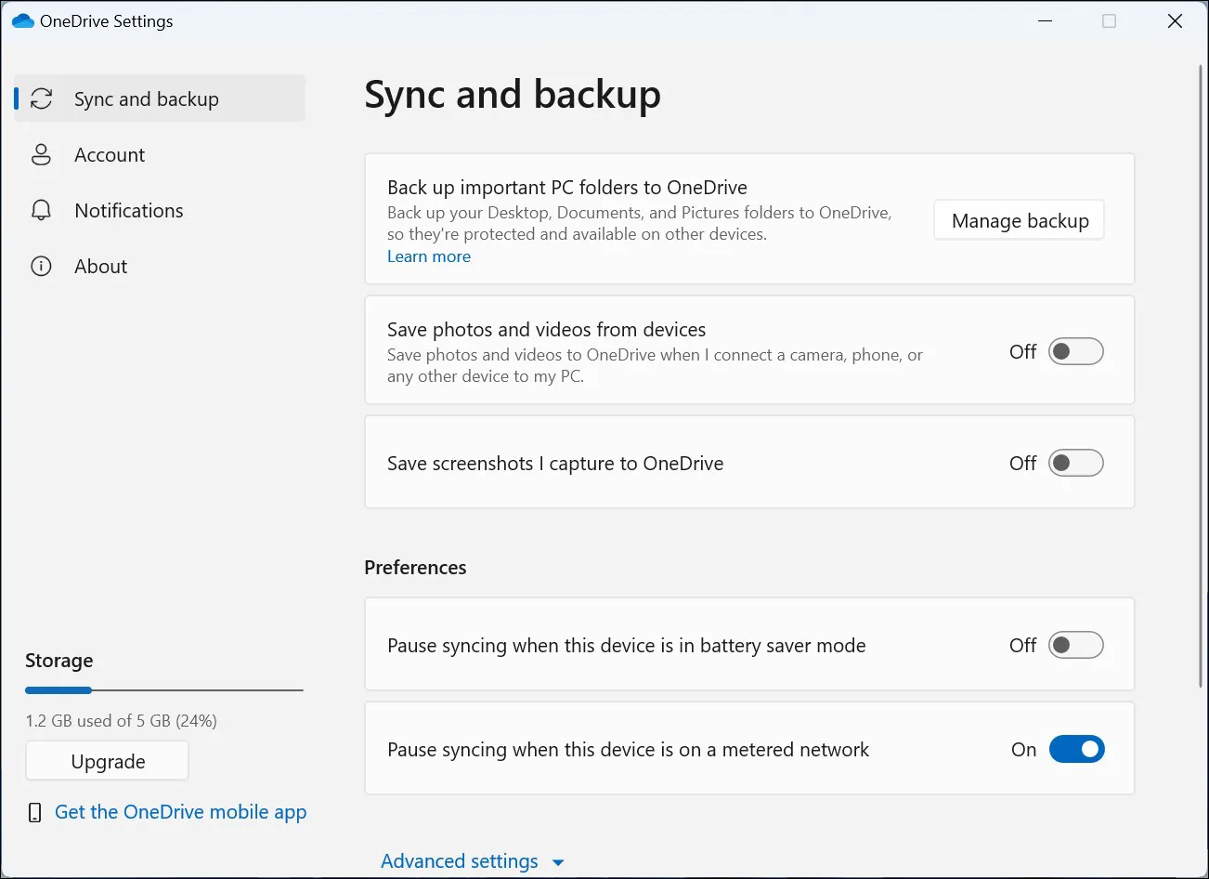
Task: Expand the Advanced settings section
Action: [x=473, y=860]
